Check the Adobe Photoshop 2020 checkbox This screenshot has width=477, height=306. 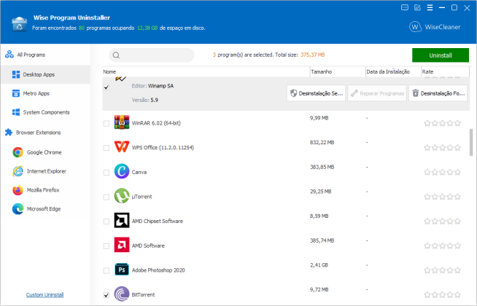pos(106,270)
